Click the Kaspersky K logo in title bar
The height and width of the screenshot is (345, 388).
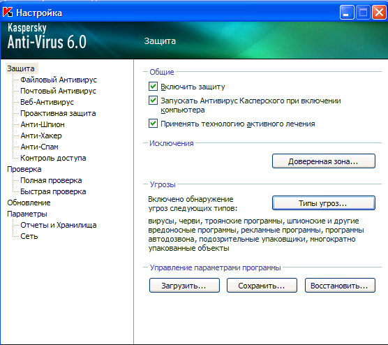pyautogui.click(x=8, y=12)
